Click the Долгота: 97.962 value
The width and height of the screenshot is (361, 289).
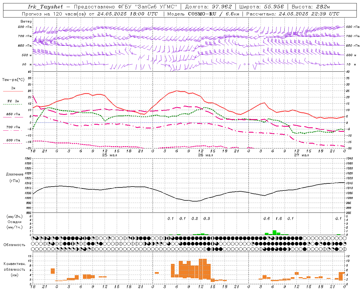[x=208, y=7]
